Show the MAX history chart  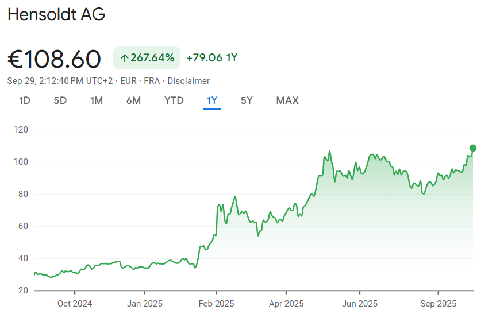pyautogui.click(x=287, y=100)
